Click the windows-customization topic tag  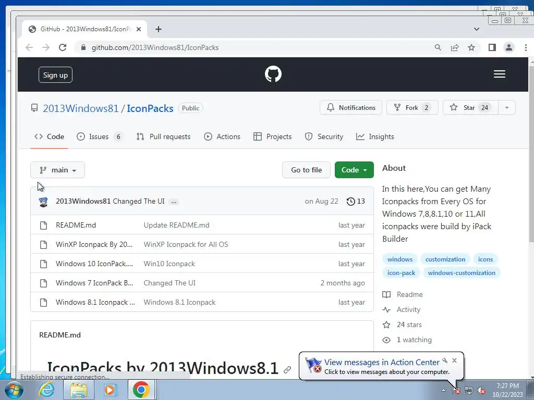pyautogui.click(x=462, y=273)
